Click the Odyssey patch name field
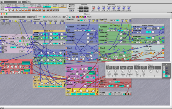Viewport: 172px width, 109px height. [10, 17]
